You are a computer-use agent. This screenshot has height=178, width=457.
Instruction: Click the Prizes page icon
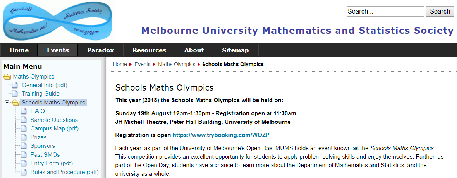24,137
